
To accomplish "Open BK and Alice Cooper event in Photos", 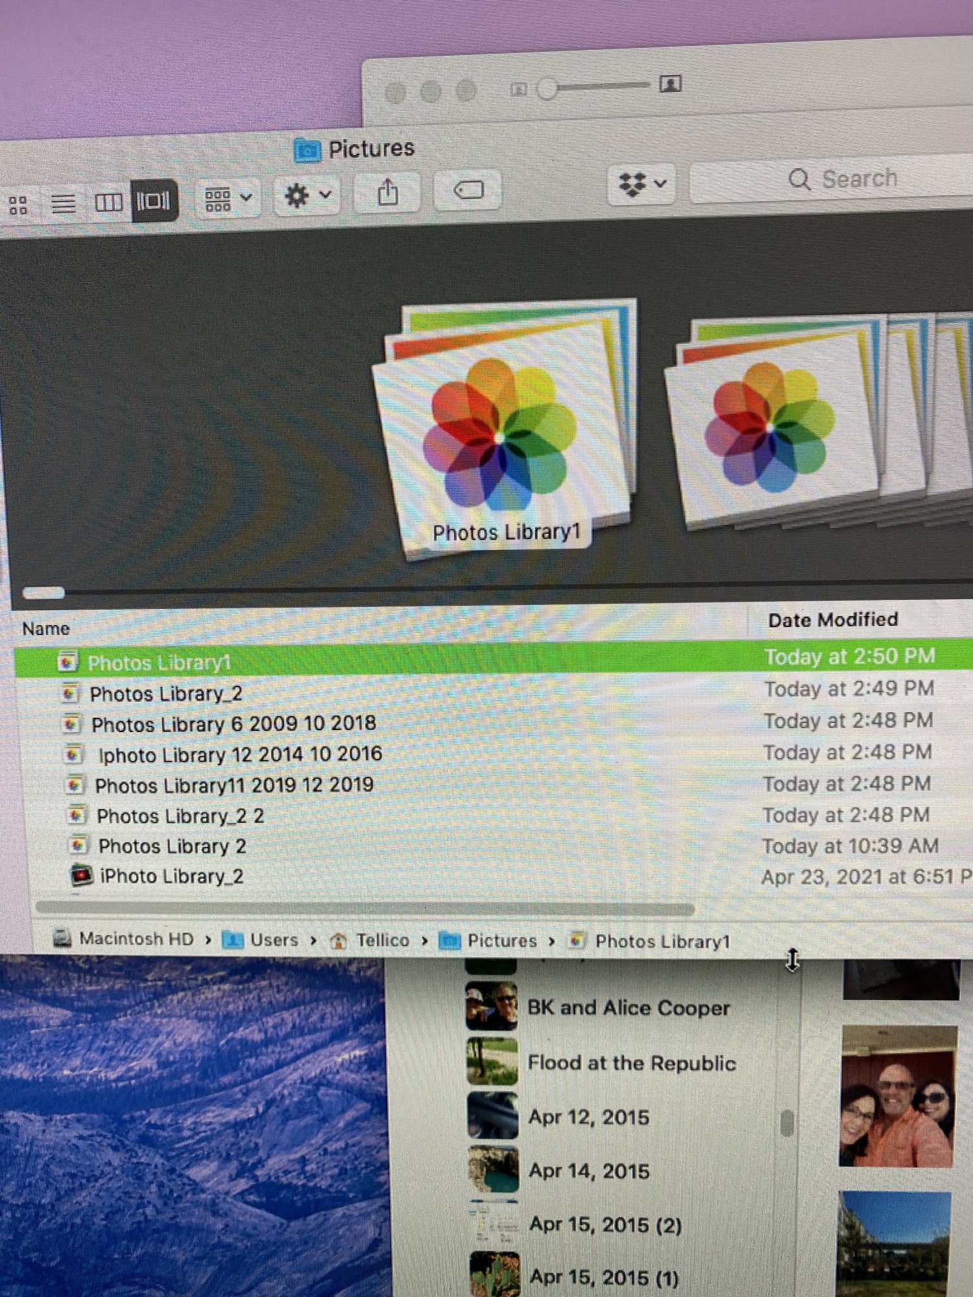I will pyautogui.click(x=629, y=1008).
